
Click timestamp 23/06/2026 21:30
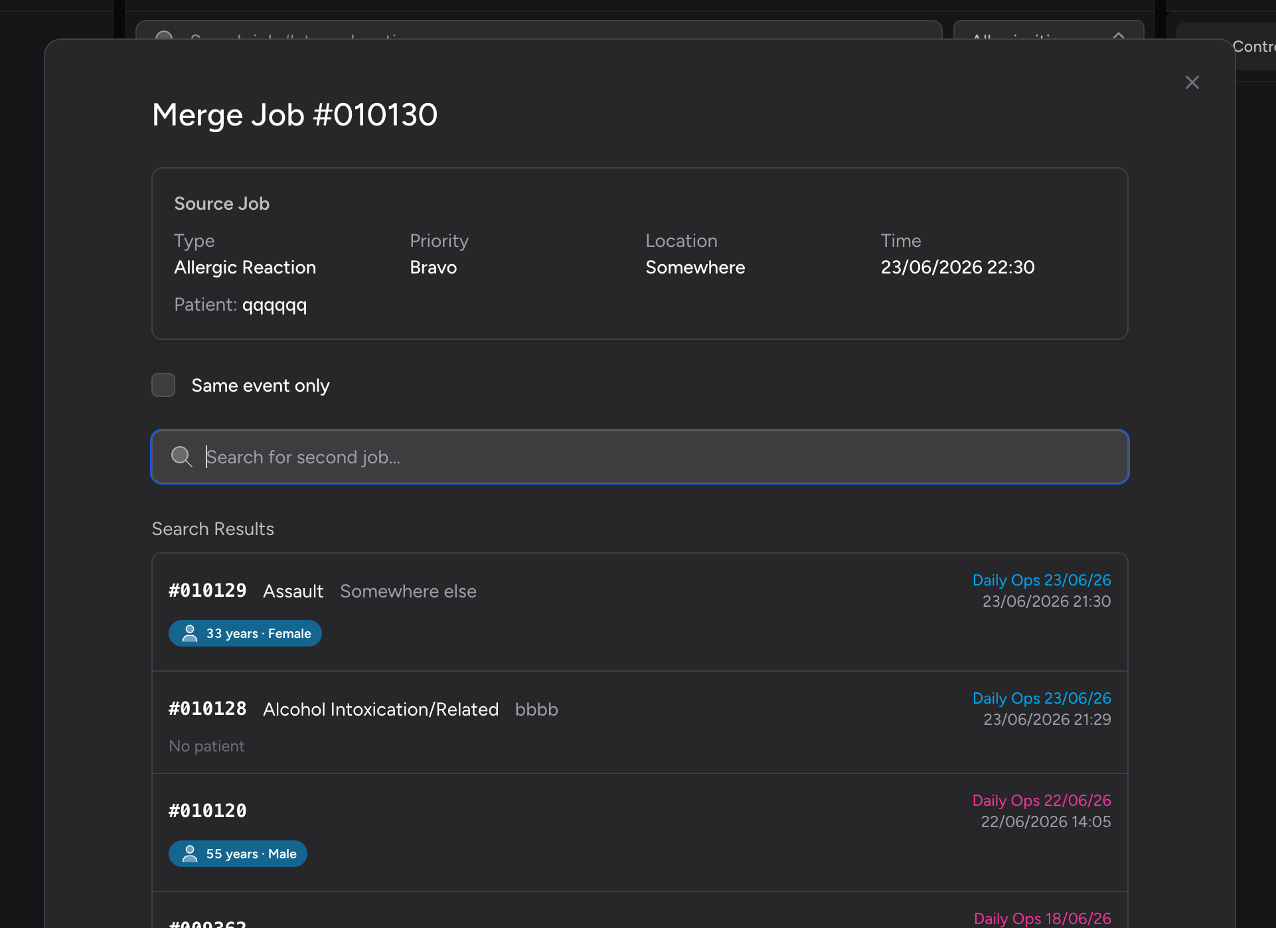click(x=1046, y=601)
